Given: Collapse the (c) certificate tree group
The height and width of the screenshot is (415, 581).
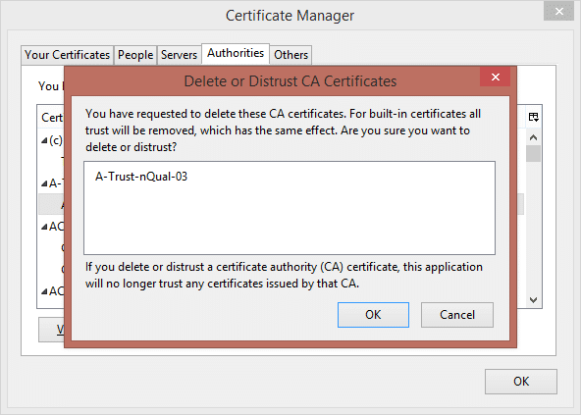Looking at the screenshot, I should point(44,140).
